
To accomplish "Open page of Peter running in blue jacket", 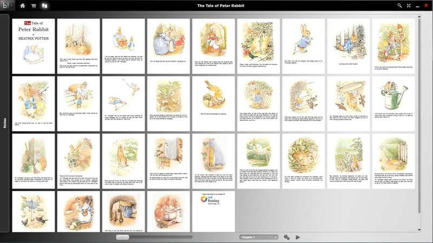I will pos(304,46).
